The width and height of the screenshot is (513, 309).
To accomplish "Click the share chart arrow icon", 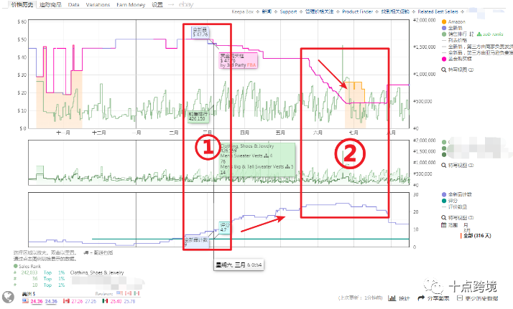I will 421,298.
